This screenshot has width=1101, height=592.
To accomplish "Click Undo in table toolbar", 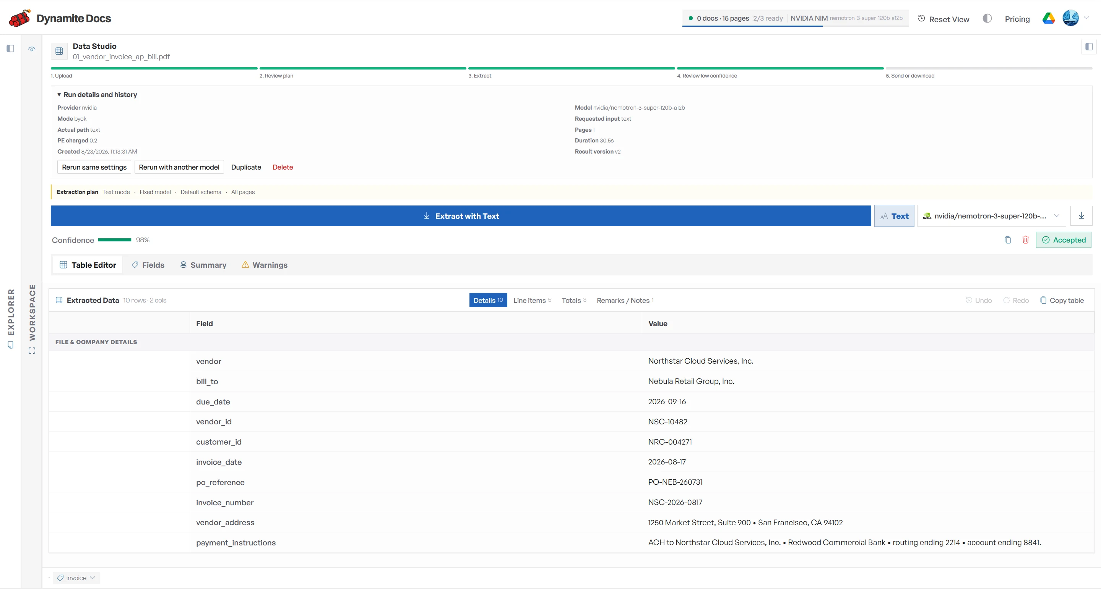I will point(979,301).
